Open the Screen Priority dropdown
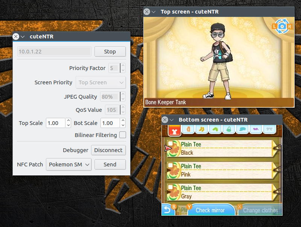 point(101,82)
